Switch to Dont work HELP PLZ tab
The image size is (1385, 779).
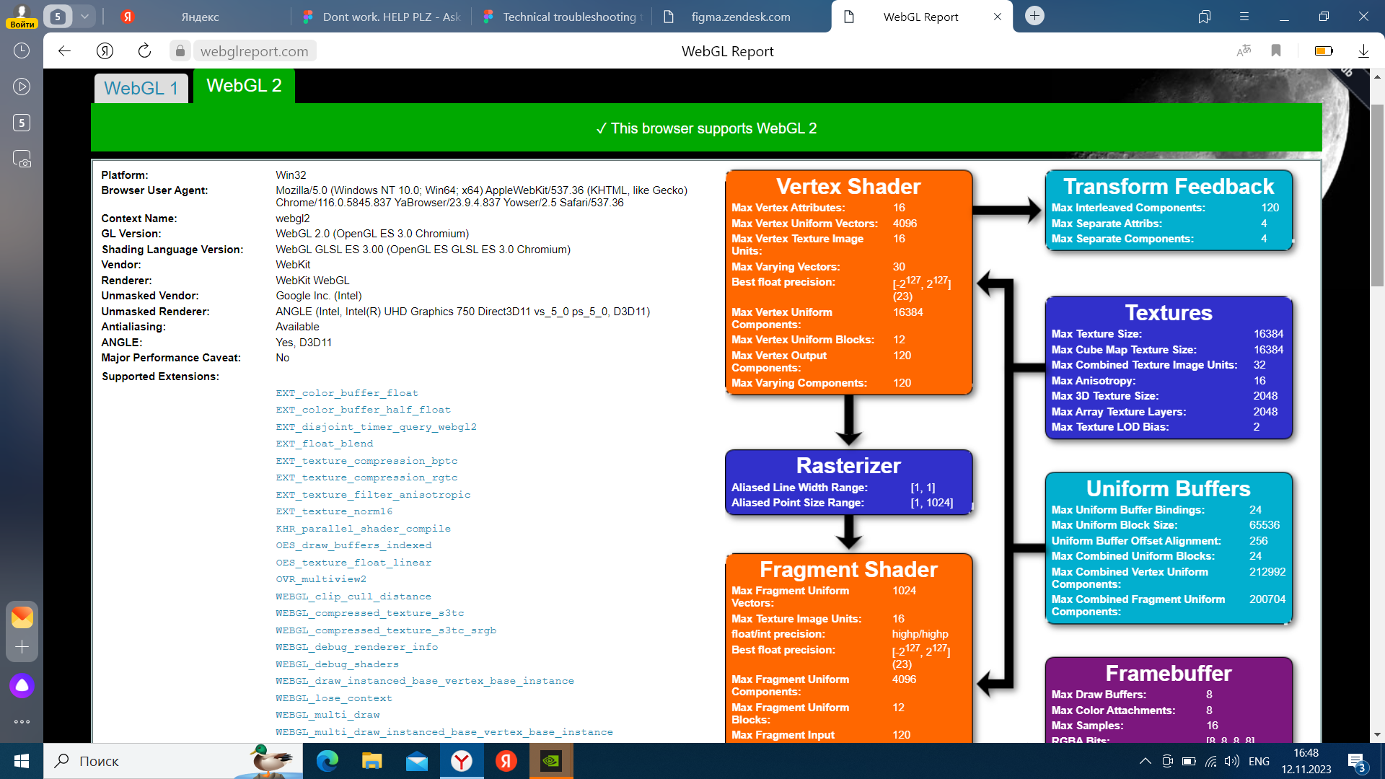click(x=382, y=17)
